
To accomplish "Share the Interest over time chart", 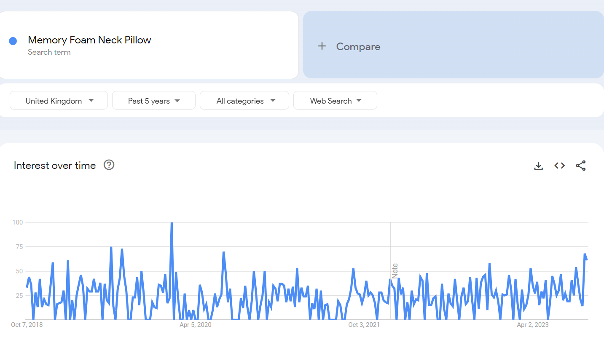I will 581,166.
